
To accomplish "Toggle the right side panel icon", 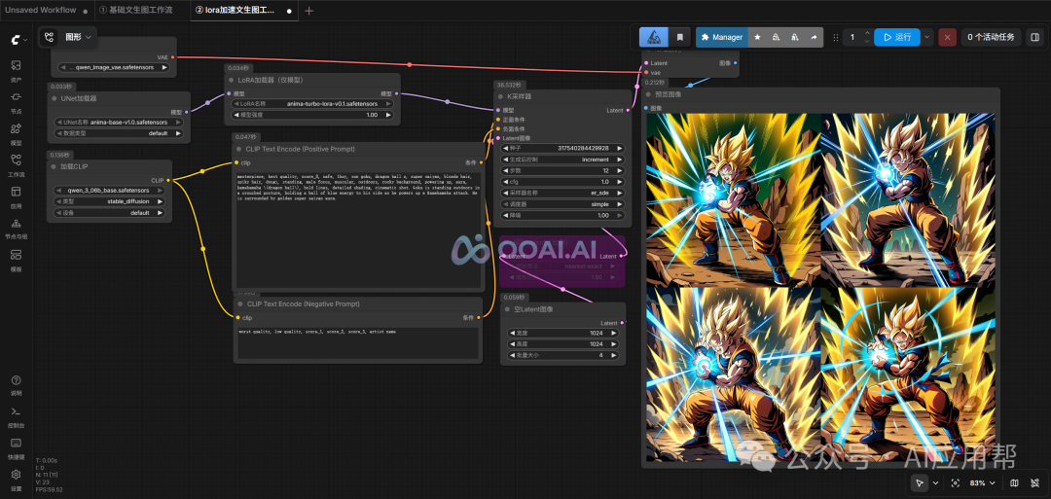I will point(1033,38).
